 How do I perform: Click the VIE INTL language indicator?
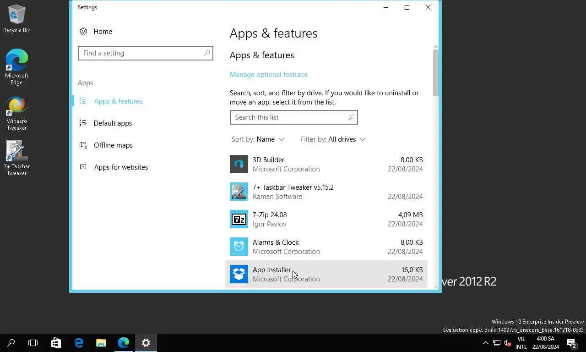point(521,343)
